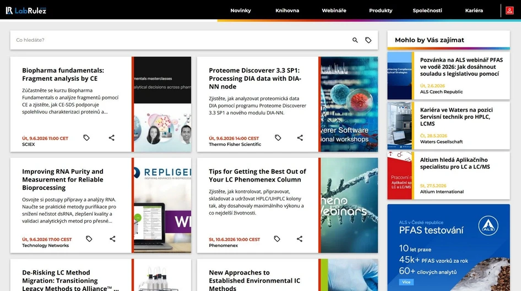Go to Webináře section

(x=334, y=10)
